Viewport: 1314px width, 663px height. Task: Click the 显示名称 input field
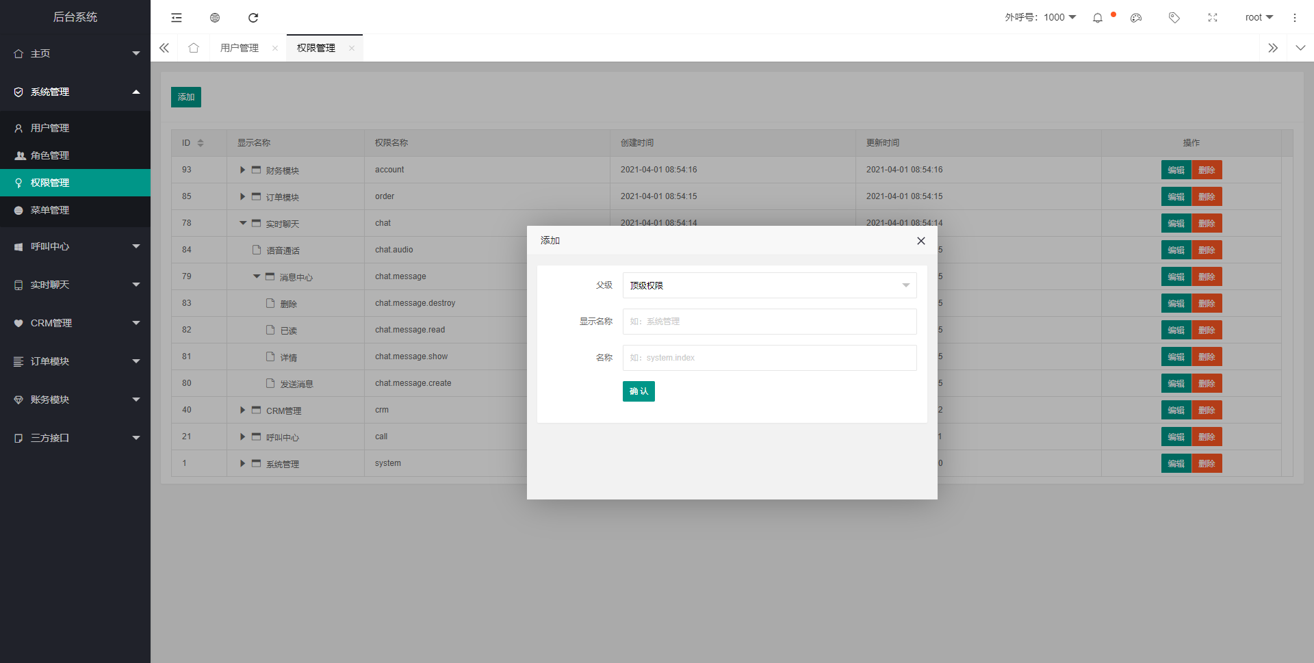769,322
